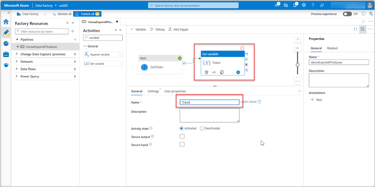Open the feedback person icon
Image resolution: width=375 pixels, height=187 pixels.
click(322, 5)
